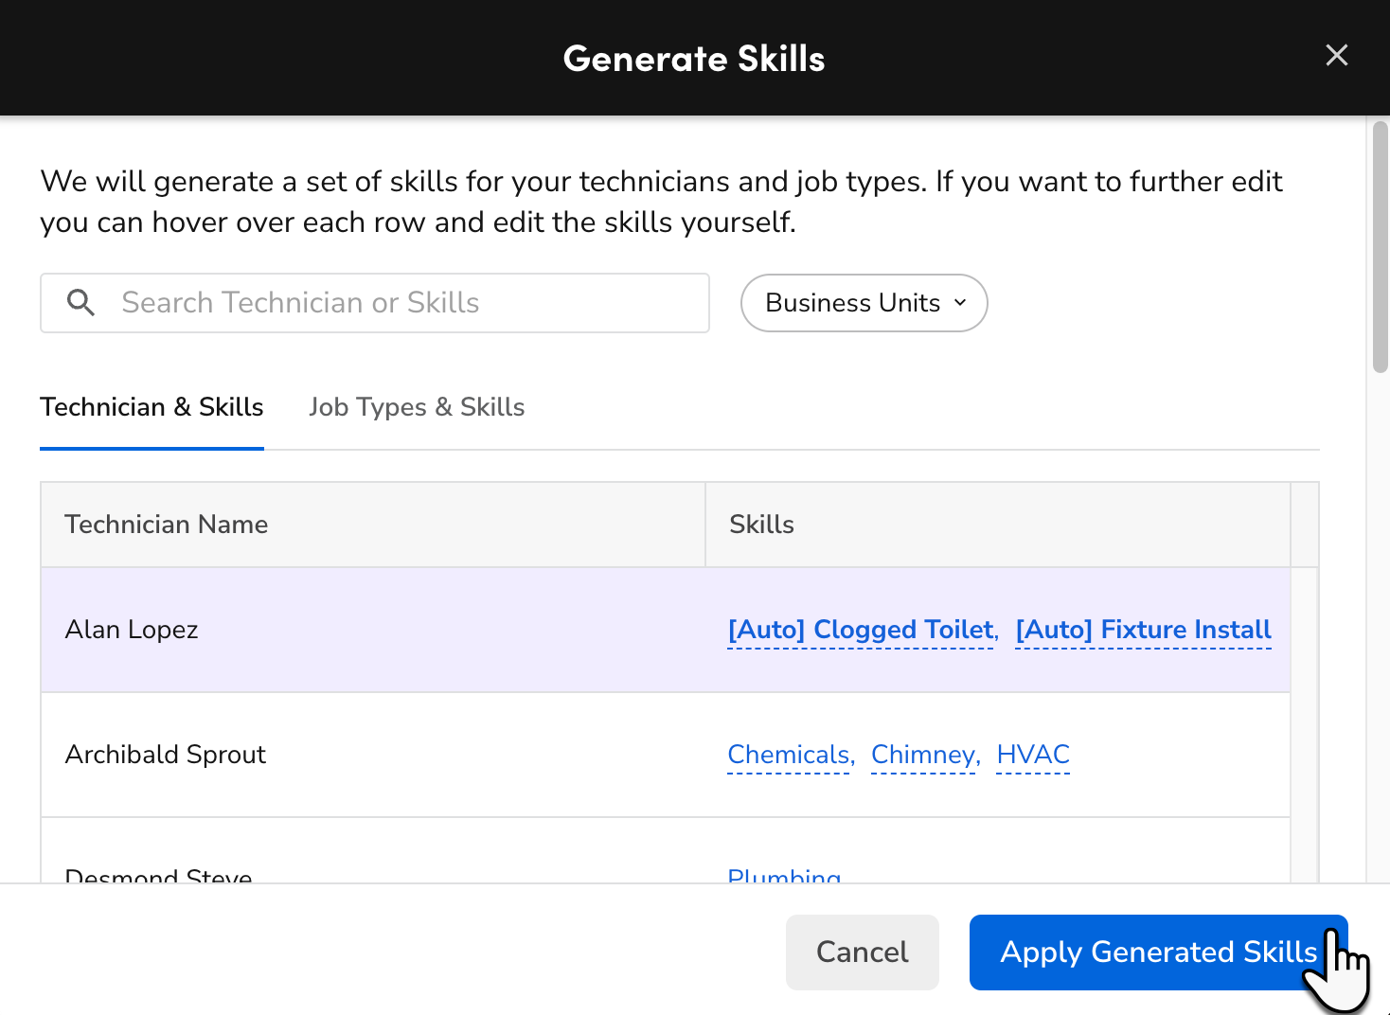Open the Chimney skill link
Viewport: 1390px width, 1015px height.
[923, 756]
